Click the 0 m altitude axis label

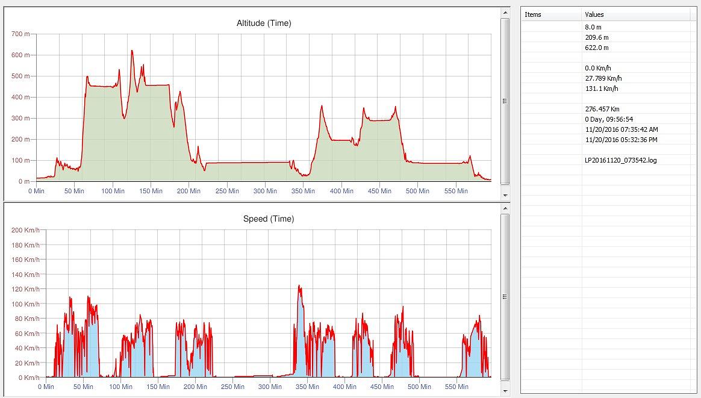[24, 182]
